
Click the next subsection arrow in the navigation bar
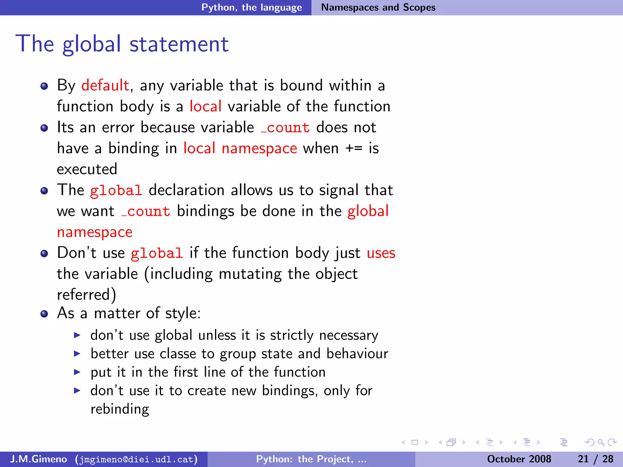tap(501, 442)
